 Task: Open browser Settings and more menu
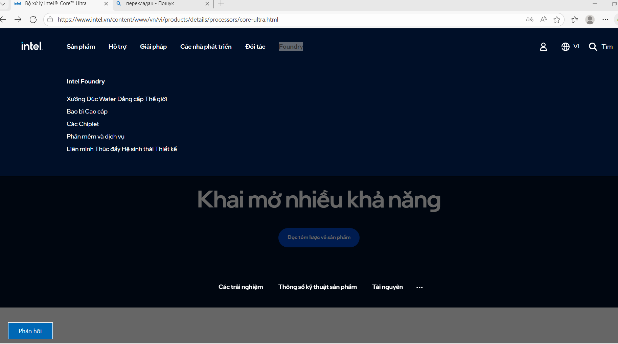point(605,20)
